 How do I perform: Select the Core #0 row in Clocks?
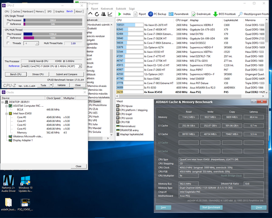click(x=43, y=118)
